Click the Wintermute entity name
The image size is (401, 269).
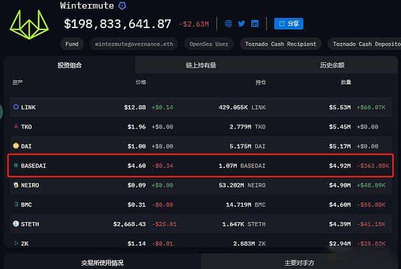pyautogui.click(x=87, y=5)
